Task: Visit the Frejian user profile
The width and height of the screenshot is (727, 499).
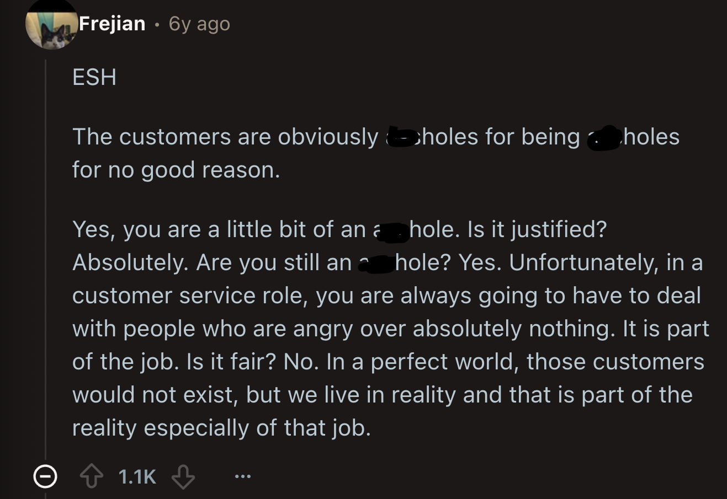Action: coord(112,24)
